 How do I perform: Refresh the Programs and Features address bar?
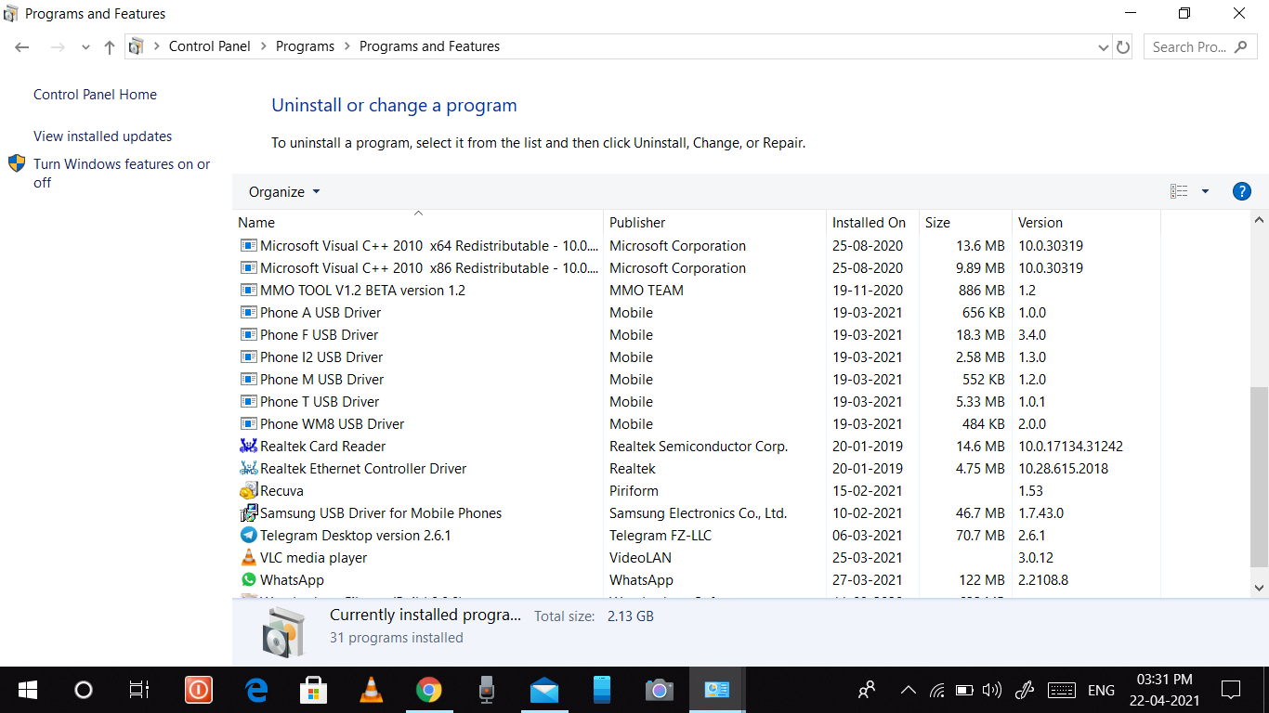[1123, 46]
